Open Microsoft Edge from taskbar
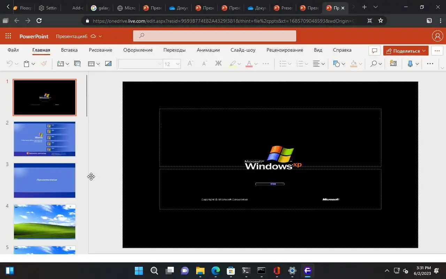Image resolution: width=446 pixels, height=279 pixels. click(216, 271)
